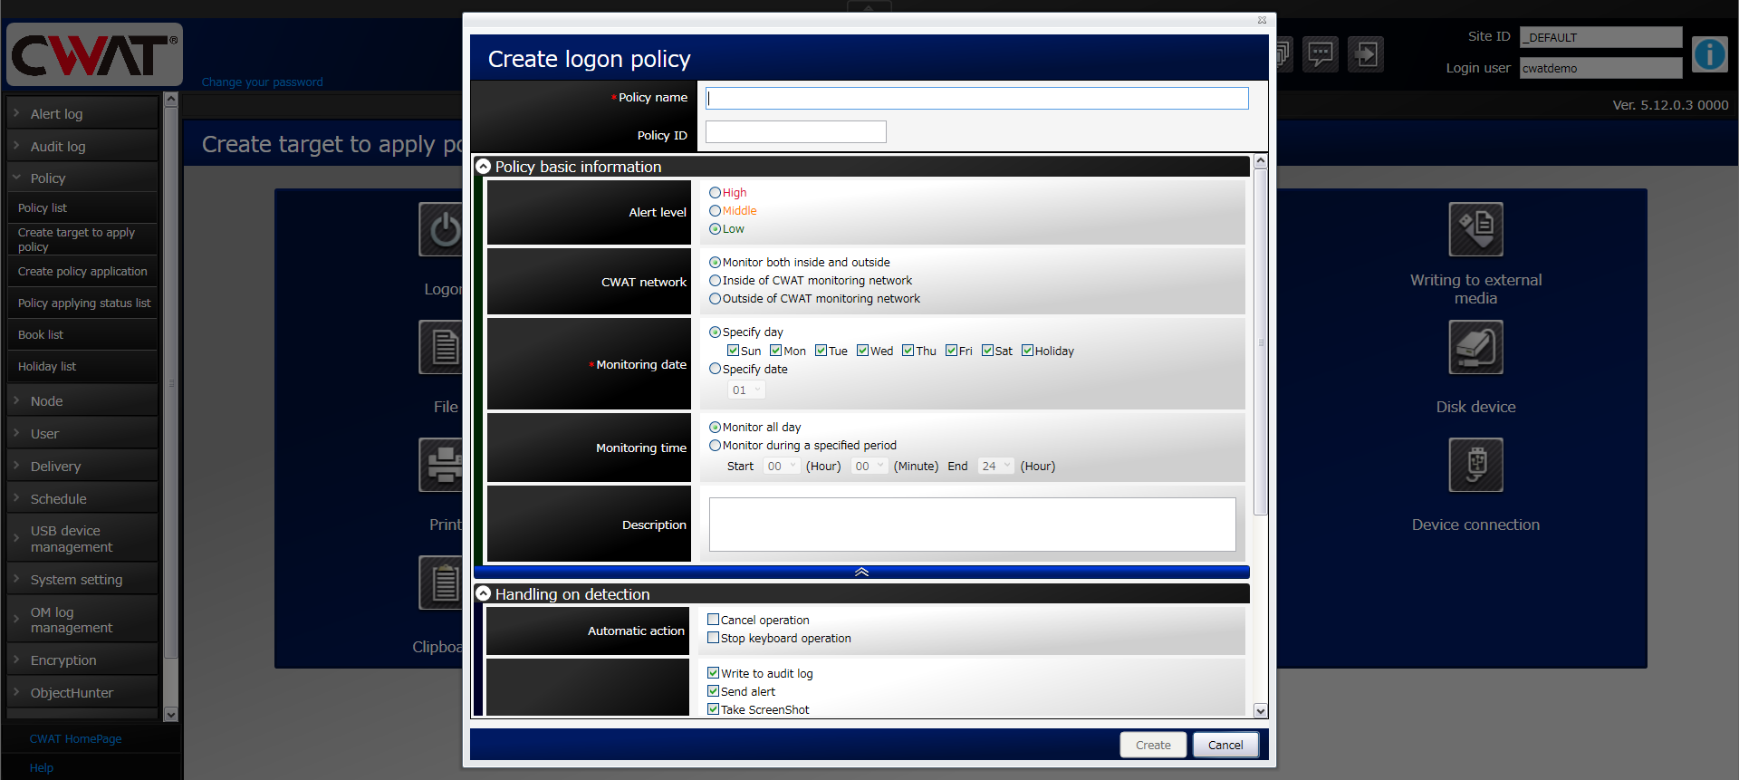
Task: Choose Monitor both inside and outside
Action: coord(715,263)
